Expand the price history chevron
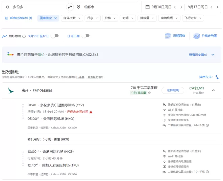 (x=213, y=55)
